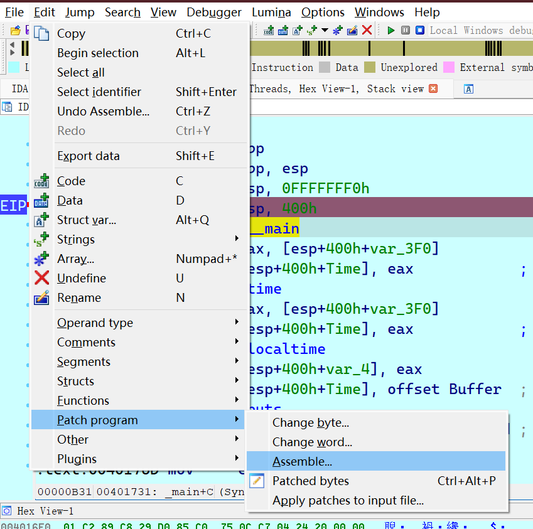Close the Stack view tab with its red X
Image resolution: width=533 pixels, height=529 pixels.
click(433, 88)
